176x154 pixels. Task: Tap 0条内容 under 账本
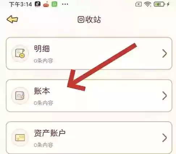coord(43,103)
